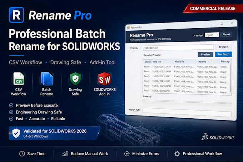Click the Validated for SOLIDWORKS 2026 badge text
243x162 pixels.
click(55, 131)
